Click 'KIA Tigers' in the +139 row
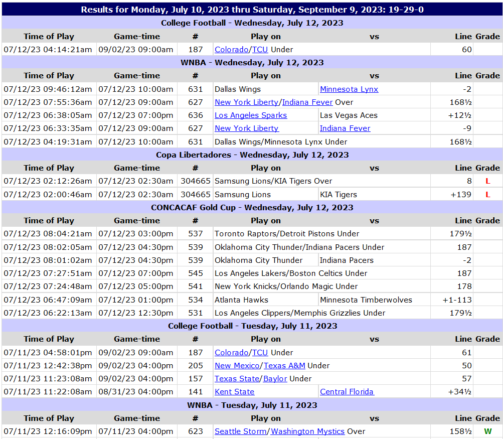Image resolution: width=503 pixels, height=439 pixels. tap(339, 195)
